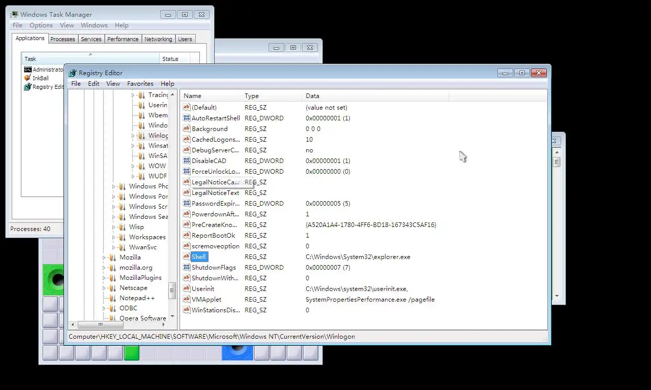Expand the Mozilla registry key
Screen dimensions: 651x390
pyautogui.click(x=104, y=257)
